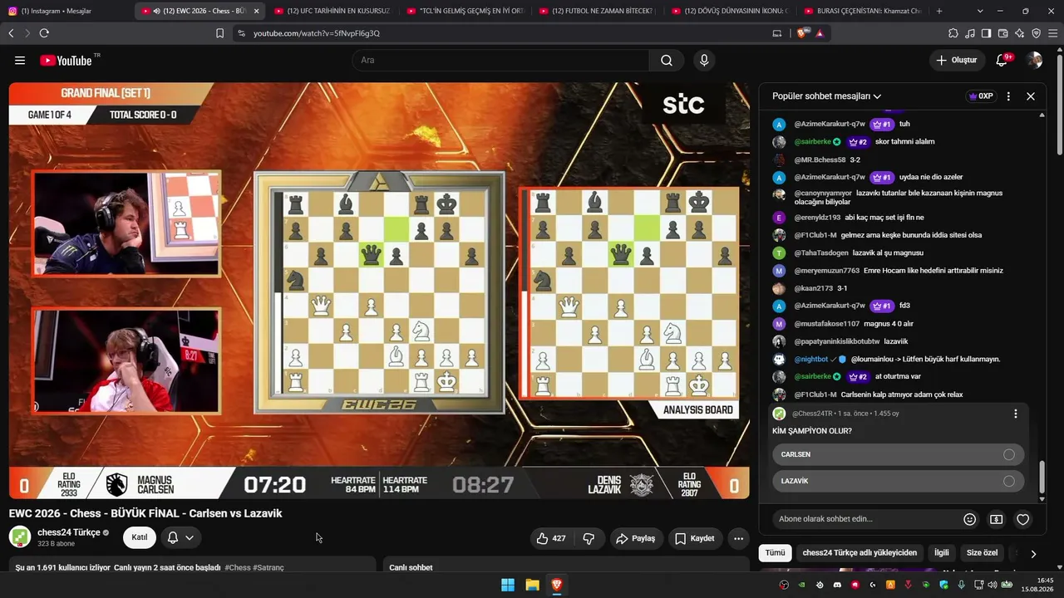1064x598 pixels.
Task: Open the poll's three-dot options menu
Action: click(1015, 414)
